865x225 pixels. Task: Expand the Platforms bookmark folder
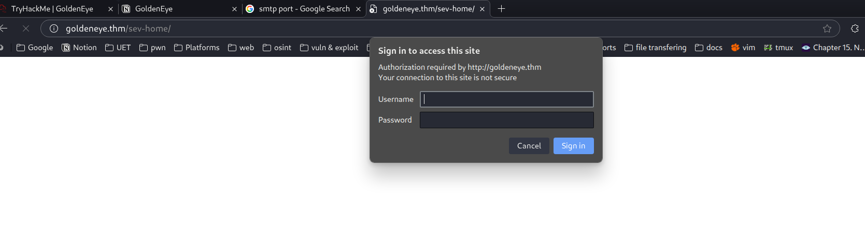pyautogui.click(x=197, y=48)
